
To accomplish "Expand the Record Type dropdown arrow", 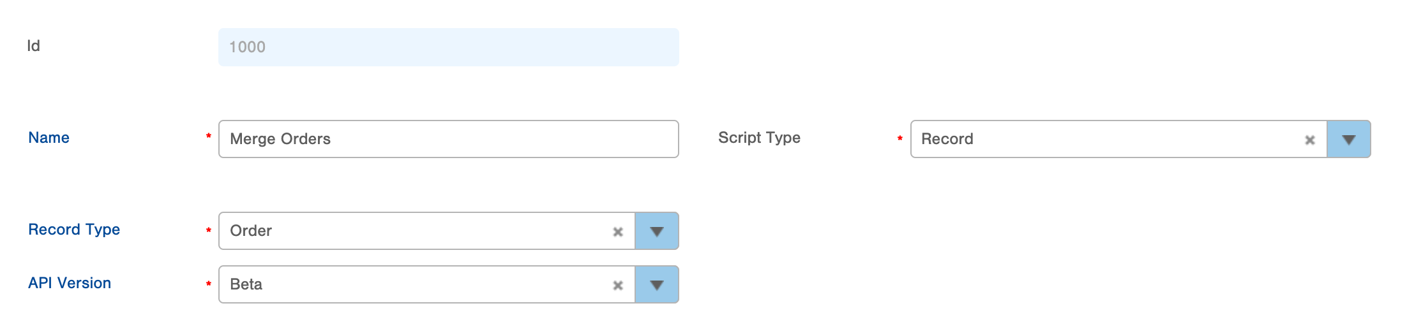I will pyautogui.click(x=656, y=231).
